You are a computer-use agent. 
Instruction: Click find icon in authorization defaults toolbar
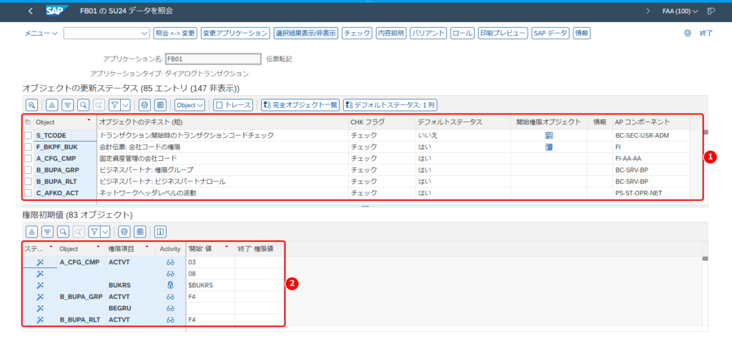click(63, 231)
